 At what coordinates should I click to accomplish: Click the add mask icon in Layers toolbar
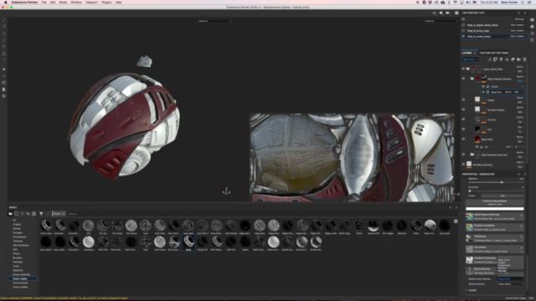pos(495,59)
